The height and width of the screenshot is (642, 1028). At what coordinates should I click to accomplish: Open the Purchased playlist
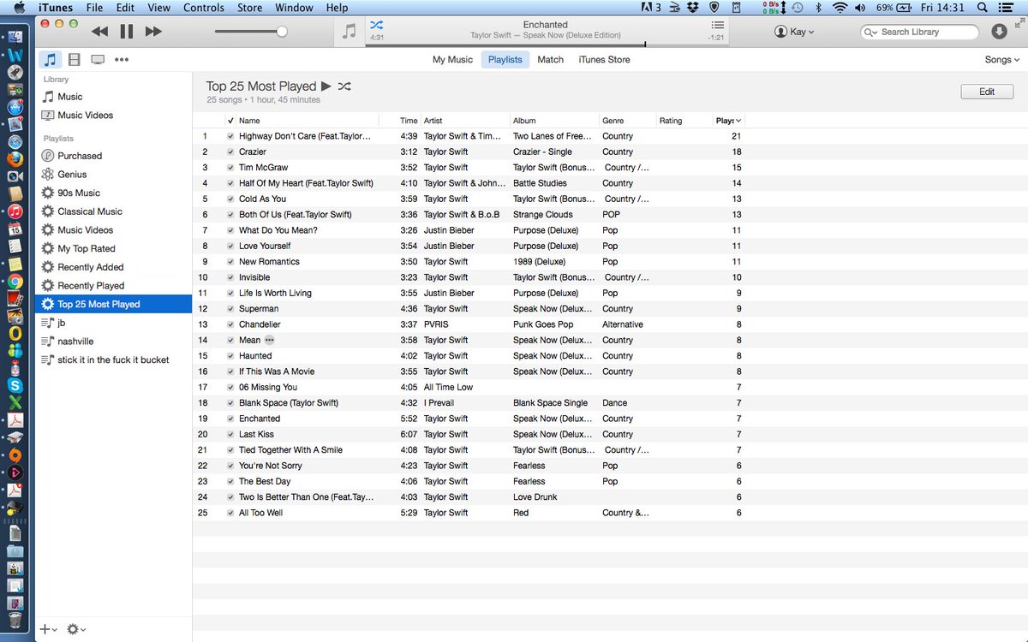click(x=113, y=156)
